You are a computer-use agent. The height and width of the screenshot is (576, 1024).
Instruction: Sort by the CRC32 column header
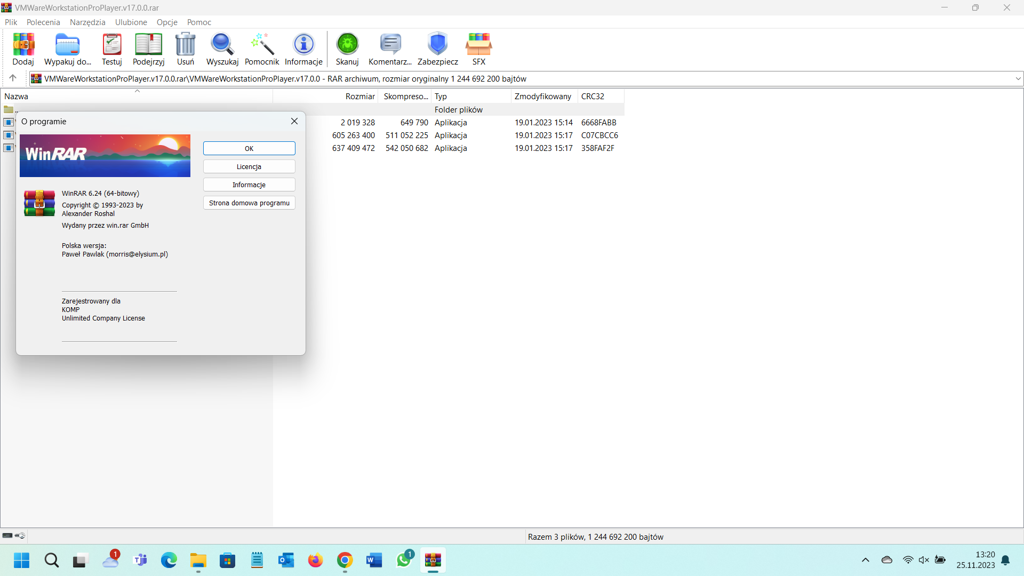pos(601,96)
